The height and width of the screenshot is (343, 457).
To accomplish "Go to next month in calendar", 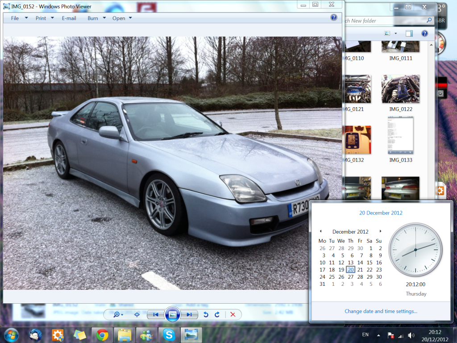I will tap(380, 231).
